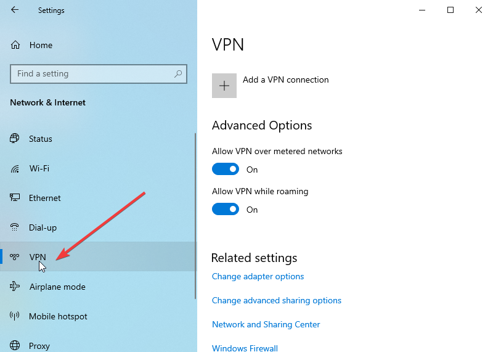Viewport: 493px width, 352px height.
Task: Click the Dial-up icon
Action: (x=15, y=227)
